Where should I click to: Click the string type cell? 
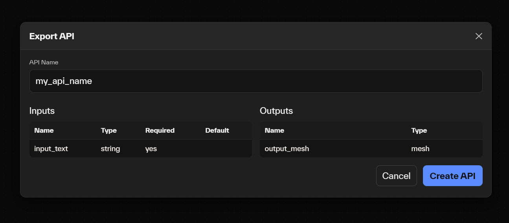[x=110, y=149]
